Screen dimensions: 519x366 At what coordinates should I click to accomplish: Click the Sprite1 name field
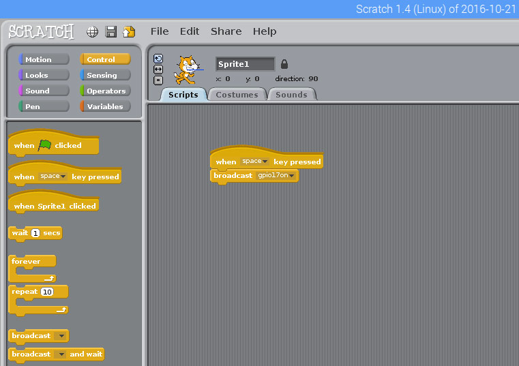pyautogui.click(x=245, y=64)
